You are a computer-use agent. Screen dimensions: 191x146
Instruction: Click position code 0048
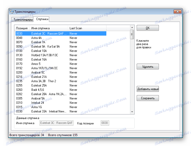(x=19, y=38)
